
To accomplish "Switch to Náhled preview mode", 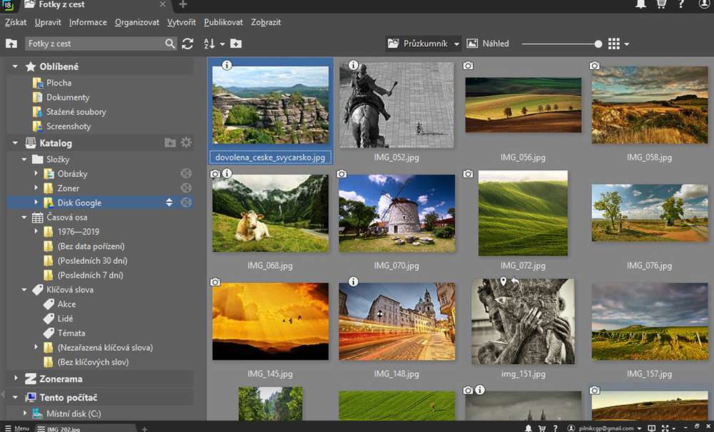I will coord(488,43).
